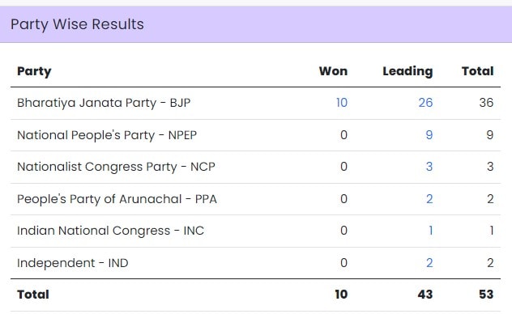Click Nationalist Congress Party - NCP name
Image resolution: width=512 pixels, height=314 pixels.
pos(116,167)
